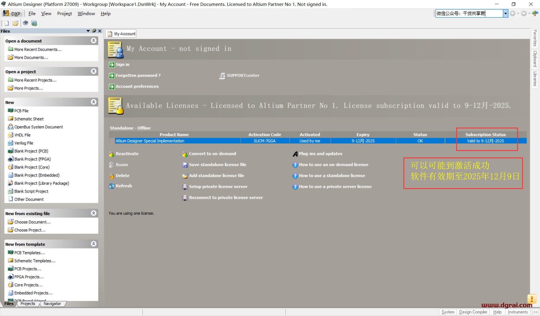Click the navigate back arrow icon
Screen dimensions: 540x316
(512, 13)
